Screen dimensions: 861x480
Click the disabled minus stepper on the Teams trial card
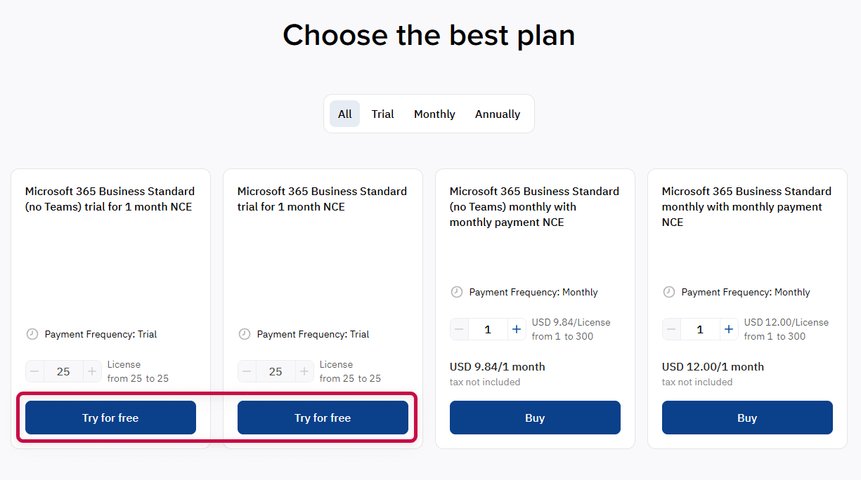click(x=246, y=371)
